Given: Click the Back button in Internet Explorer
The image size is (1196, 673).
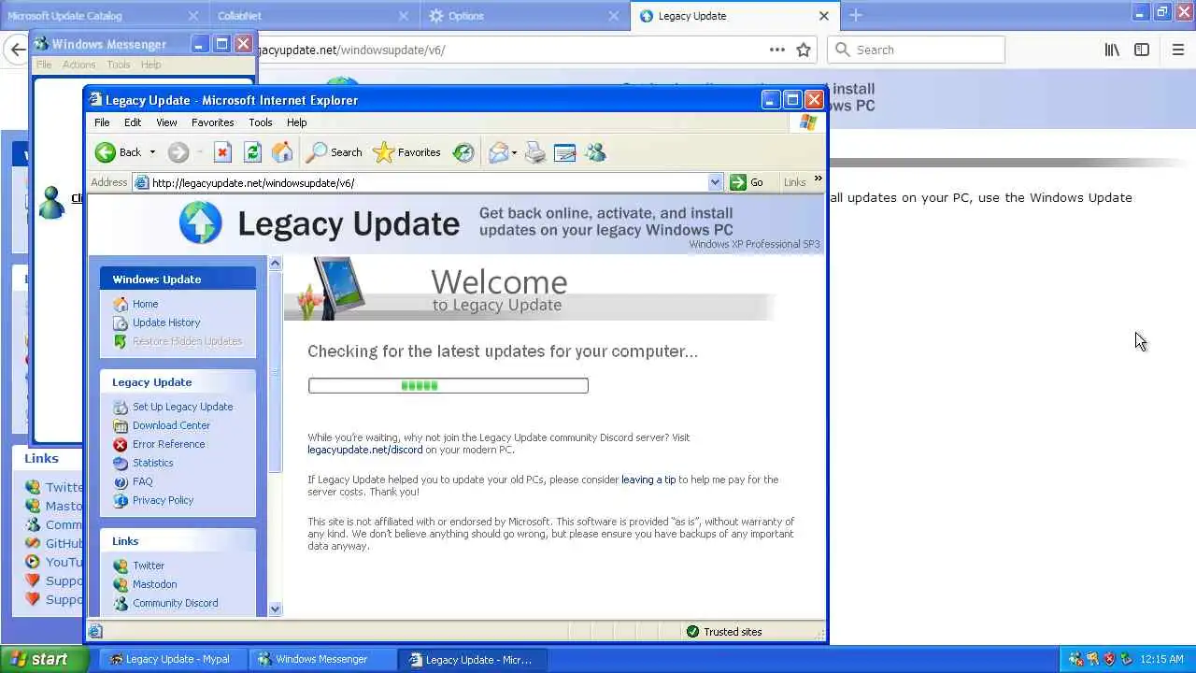Looking at the screenshot, I should (119, 152).
